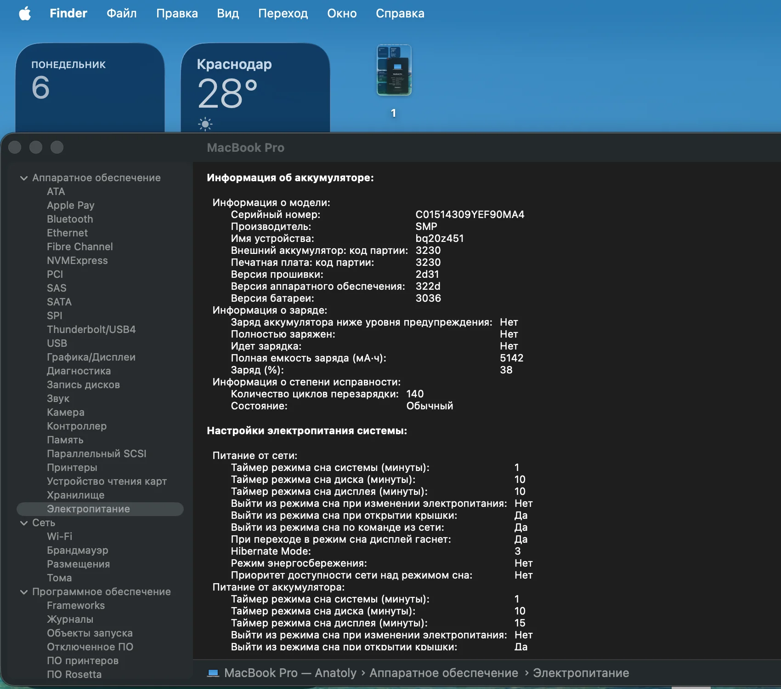Select SATA in the sidebar
The width and height of the screenshot is (781, 689).
[x=59, y=302]
